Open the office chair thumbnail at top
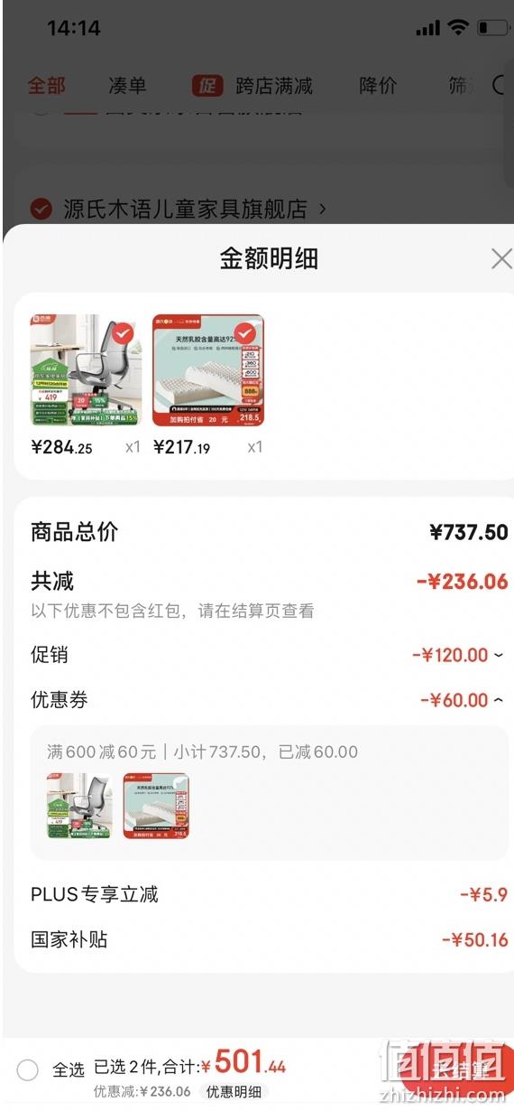Viewport: 514px width, 1111px height. click(x=86, y=370)
